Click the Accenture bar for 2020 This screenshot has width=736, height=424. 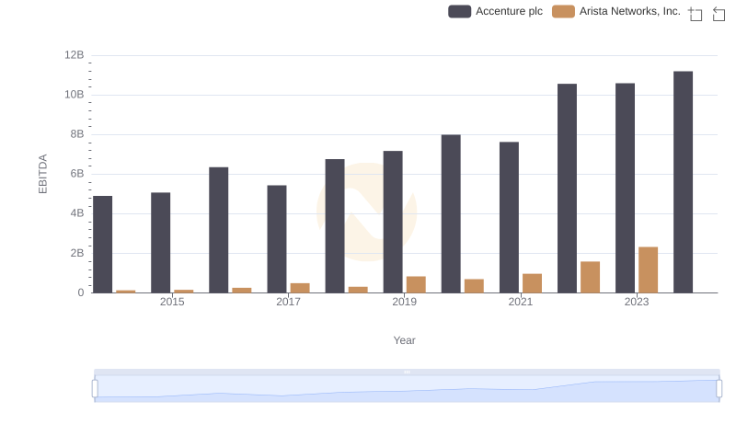tap(451, 214)
